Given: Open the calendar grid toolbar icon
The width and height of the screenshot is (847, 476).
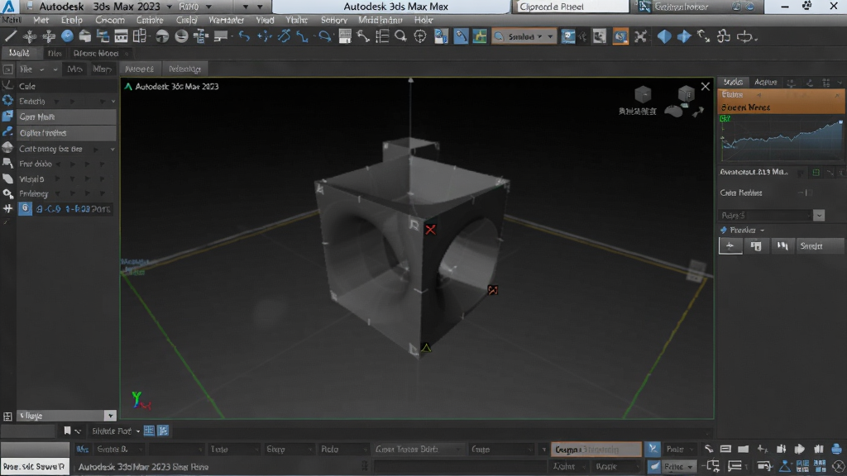Looking at the screenshot, I should 345,36.
